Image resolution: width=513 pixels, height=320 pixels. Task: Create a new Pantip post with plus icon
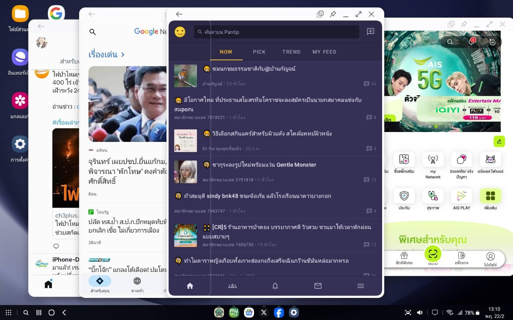(371, 31)
